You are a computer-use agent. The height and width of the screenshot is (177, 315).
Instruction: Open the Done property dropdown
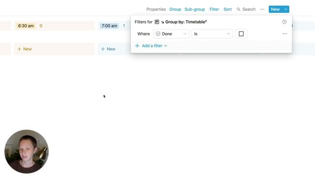point(171,34)
